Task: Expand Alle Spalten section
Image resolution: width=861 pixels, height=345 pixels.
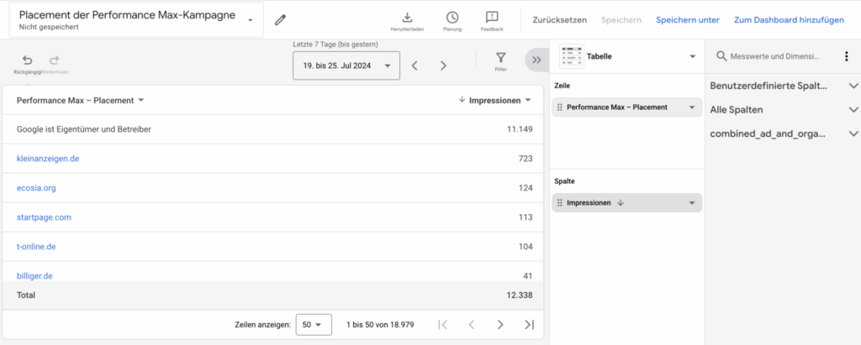Action: (853, 110)
